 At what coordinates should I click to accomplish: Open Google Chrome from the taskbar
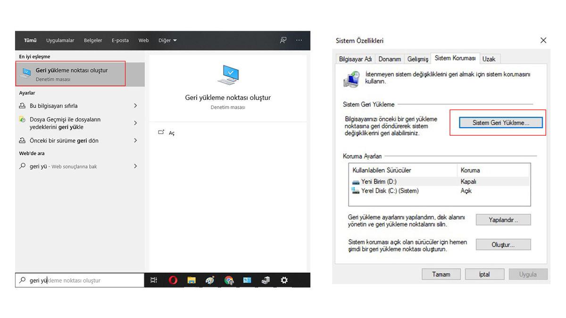pos(229,280)
